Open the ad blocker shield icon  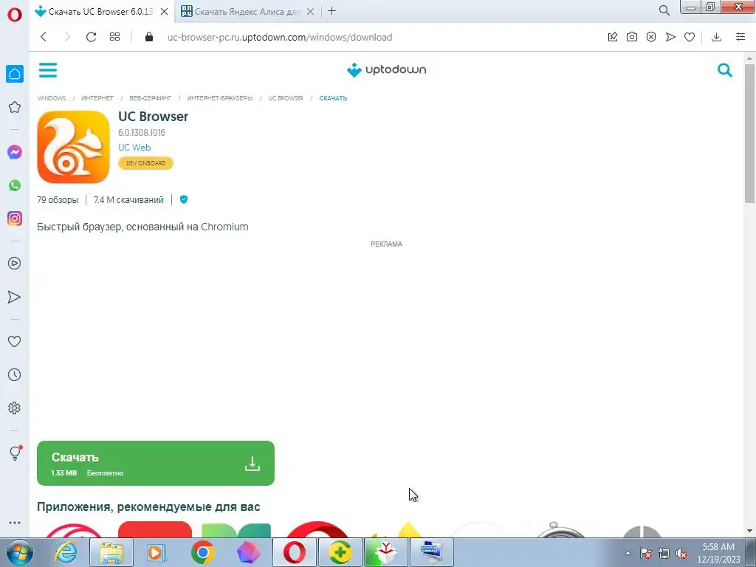[x=651, y=37]
